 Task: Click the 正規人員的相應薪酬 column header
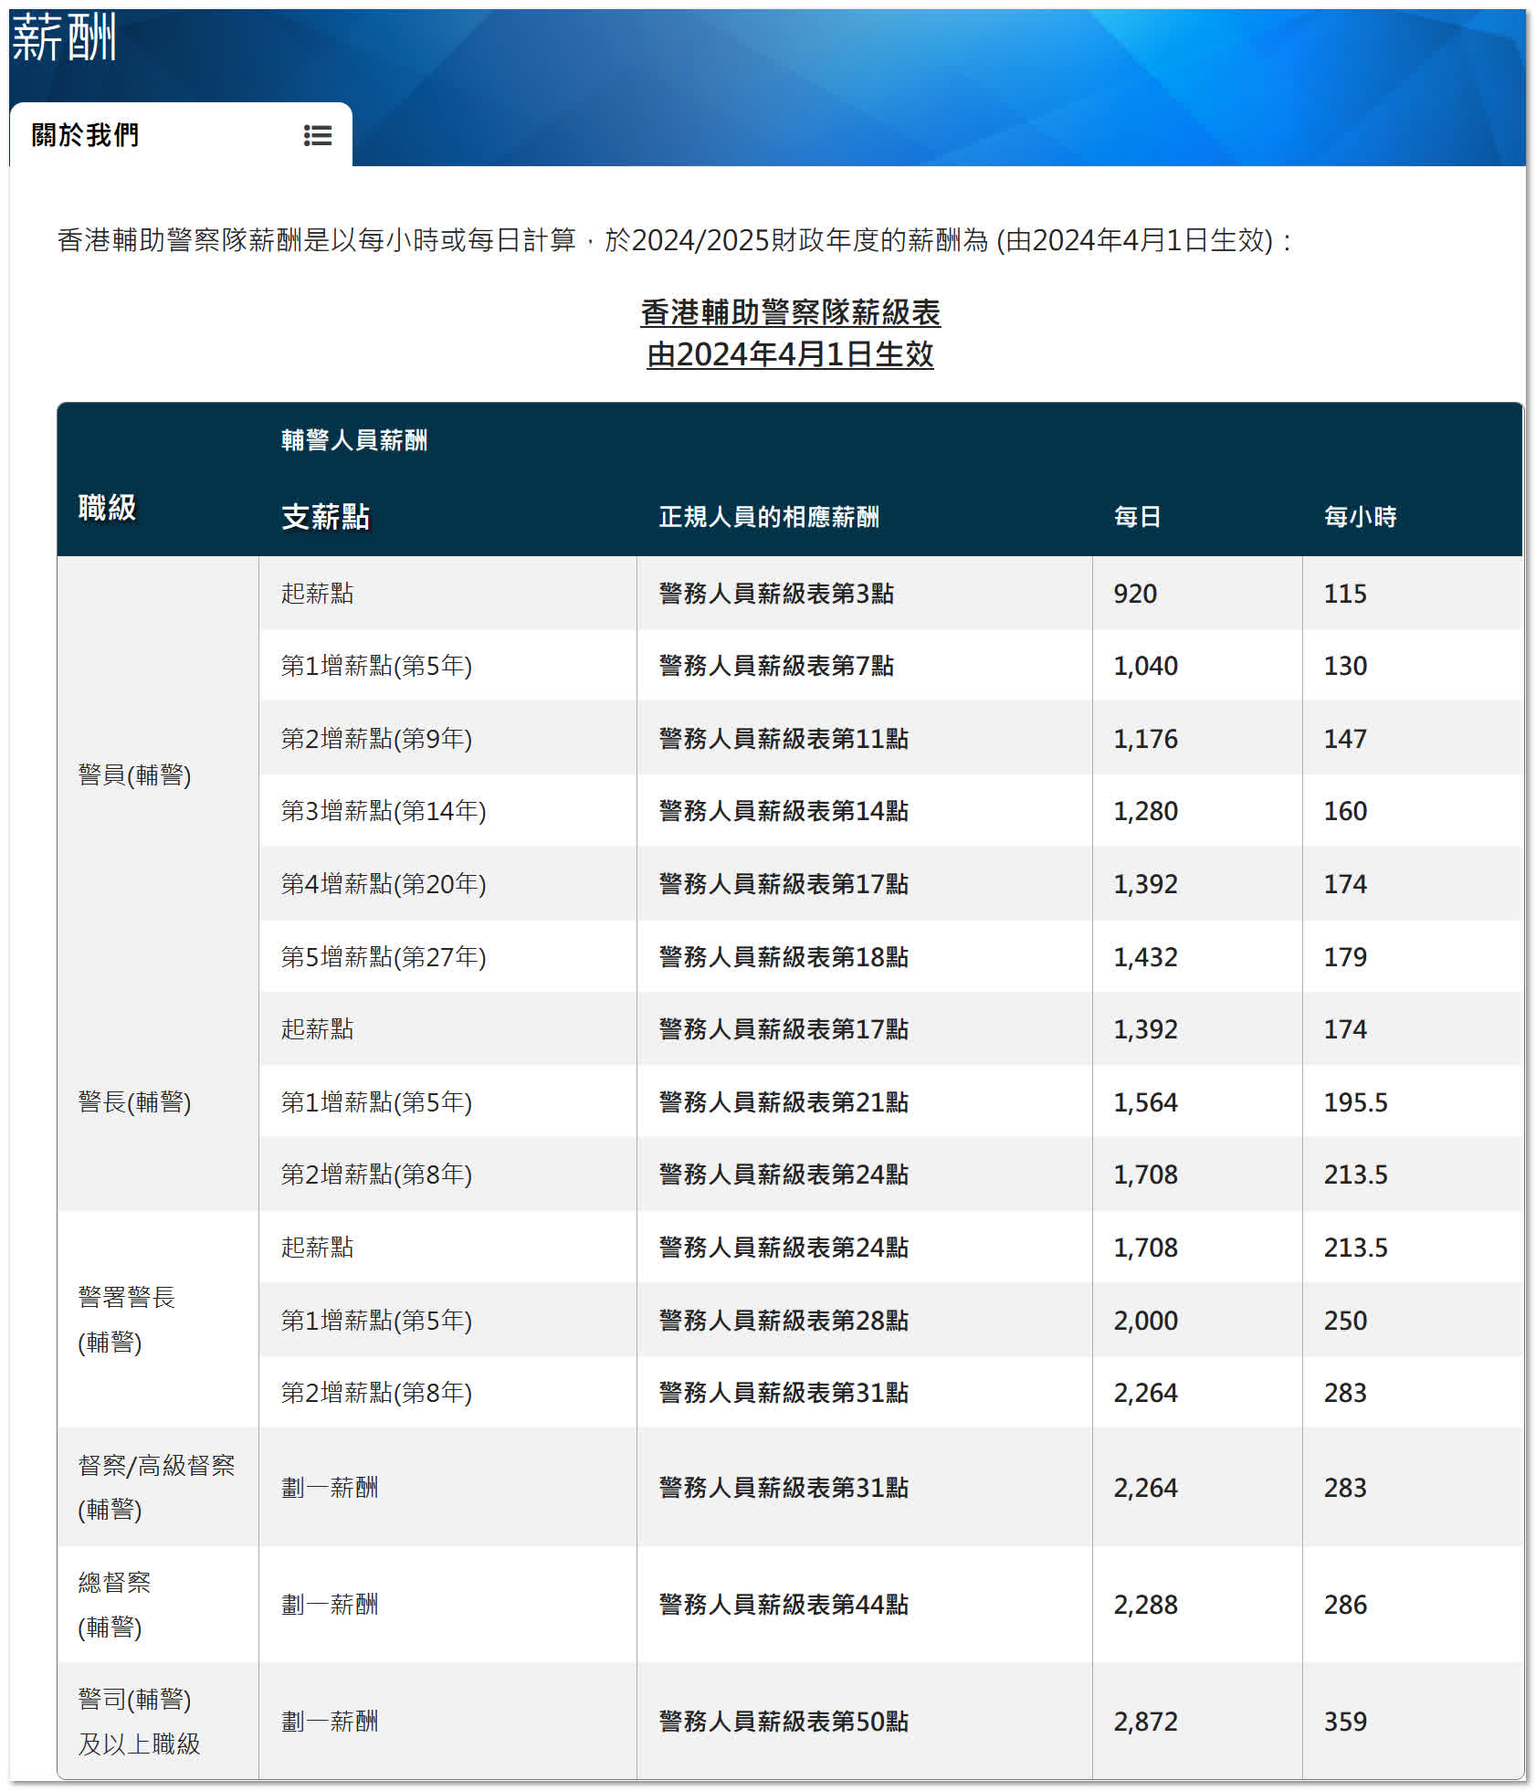pos(769,517)
